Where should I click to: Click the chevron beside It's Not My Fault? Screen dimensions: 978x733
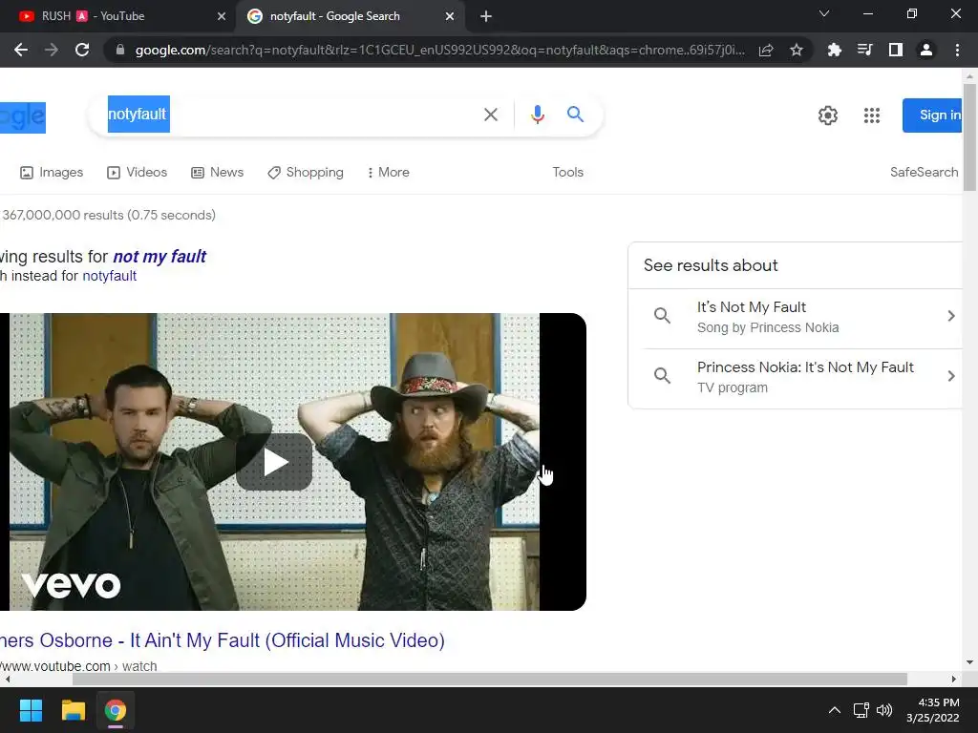(x=950, y=316)
